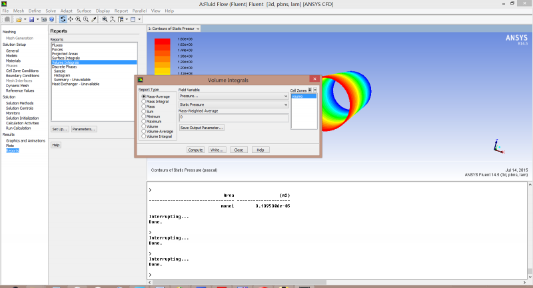Click the axes orientation toolbar icon
The height and width of the screenshot is (288, 533).
tap(113, 19)
